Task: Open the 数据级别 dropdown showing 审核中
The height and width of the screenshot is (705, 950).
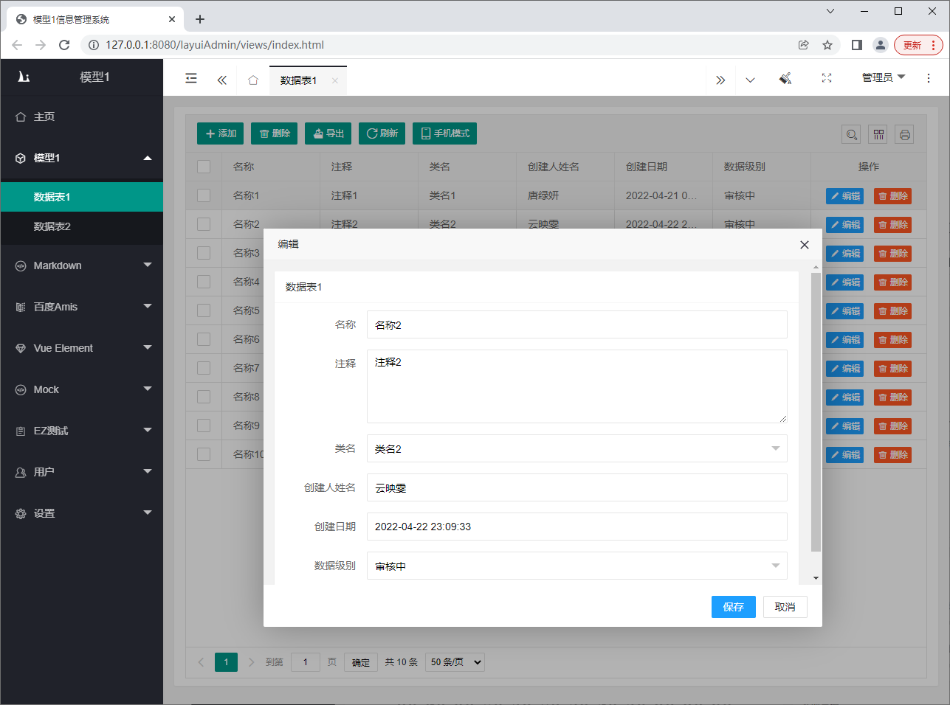Action: click(576, 566)
